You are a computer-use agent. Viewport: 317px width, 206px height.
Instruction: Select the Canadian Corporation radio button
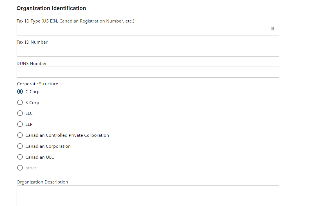(x=20, y=146)
